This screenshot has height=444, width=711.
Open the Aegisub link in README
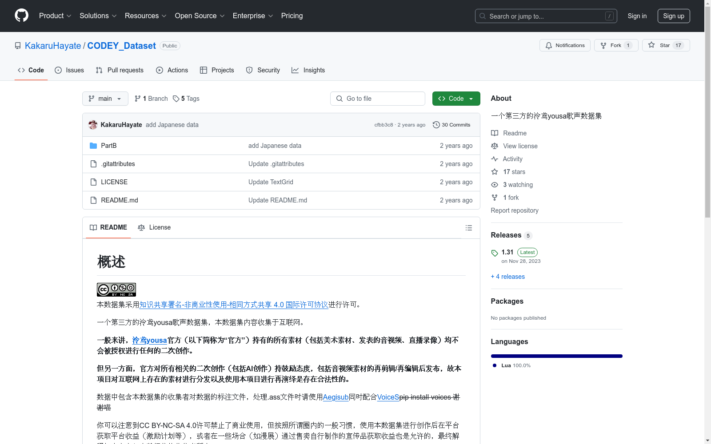(x=336, y=397)
